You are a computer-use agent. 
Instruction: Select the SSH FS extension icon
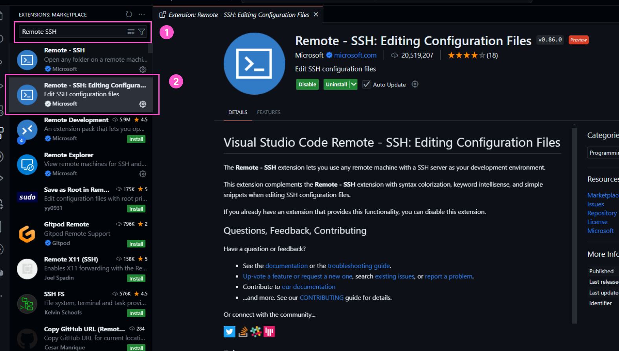point(27,304)
